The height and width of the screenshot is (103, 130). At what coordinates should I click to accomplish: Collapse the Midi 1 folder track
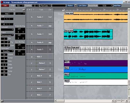pyautogui.click(x=36, y=57)
